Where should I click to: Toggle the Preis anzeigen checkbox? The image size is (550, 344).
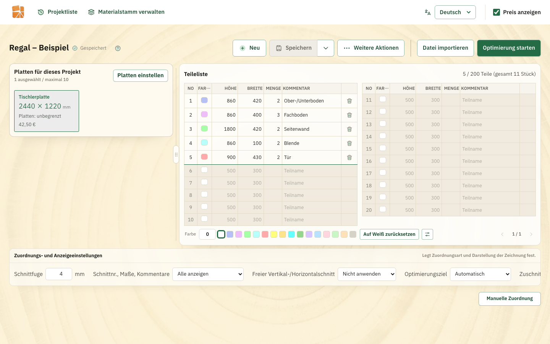click(x=497, y=12)
